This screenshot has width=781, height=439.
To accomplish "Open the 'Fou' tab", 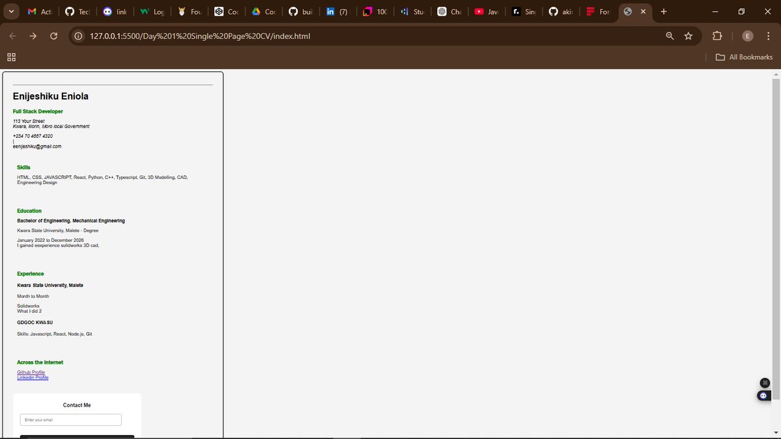I will coord(189,12).
